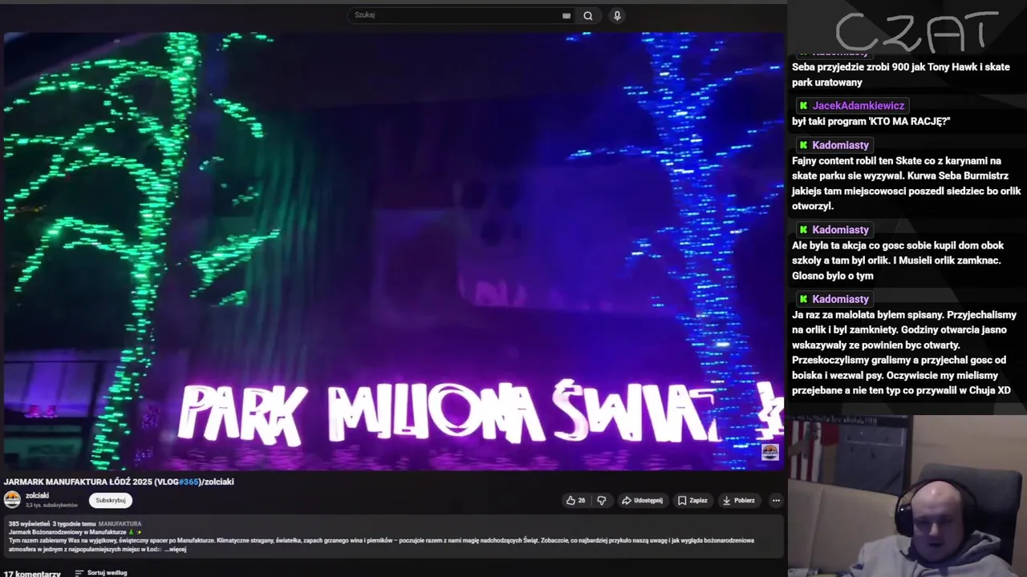Expand description with ...więcej
This screenshot has width=1027, height=577.
click(x=176, y=549)
